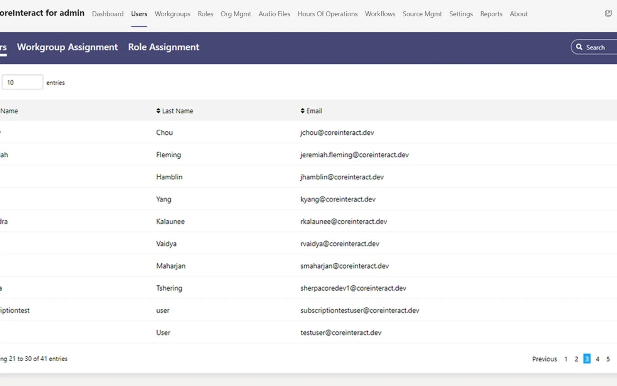
Task: Open Hours Of Operations tab
Action: [327, 14]
